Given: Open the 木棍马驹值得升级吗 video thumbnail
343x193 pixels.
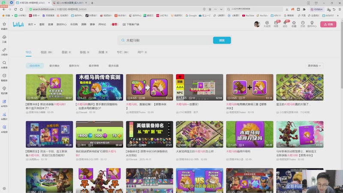Looking at the screenshot, I should 250,134.
